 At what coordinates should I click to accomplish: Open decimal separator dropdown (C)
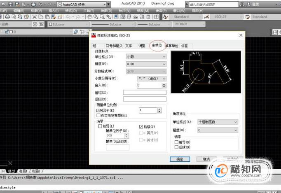tap(152, 79)
